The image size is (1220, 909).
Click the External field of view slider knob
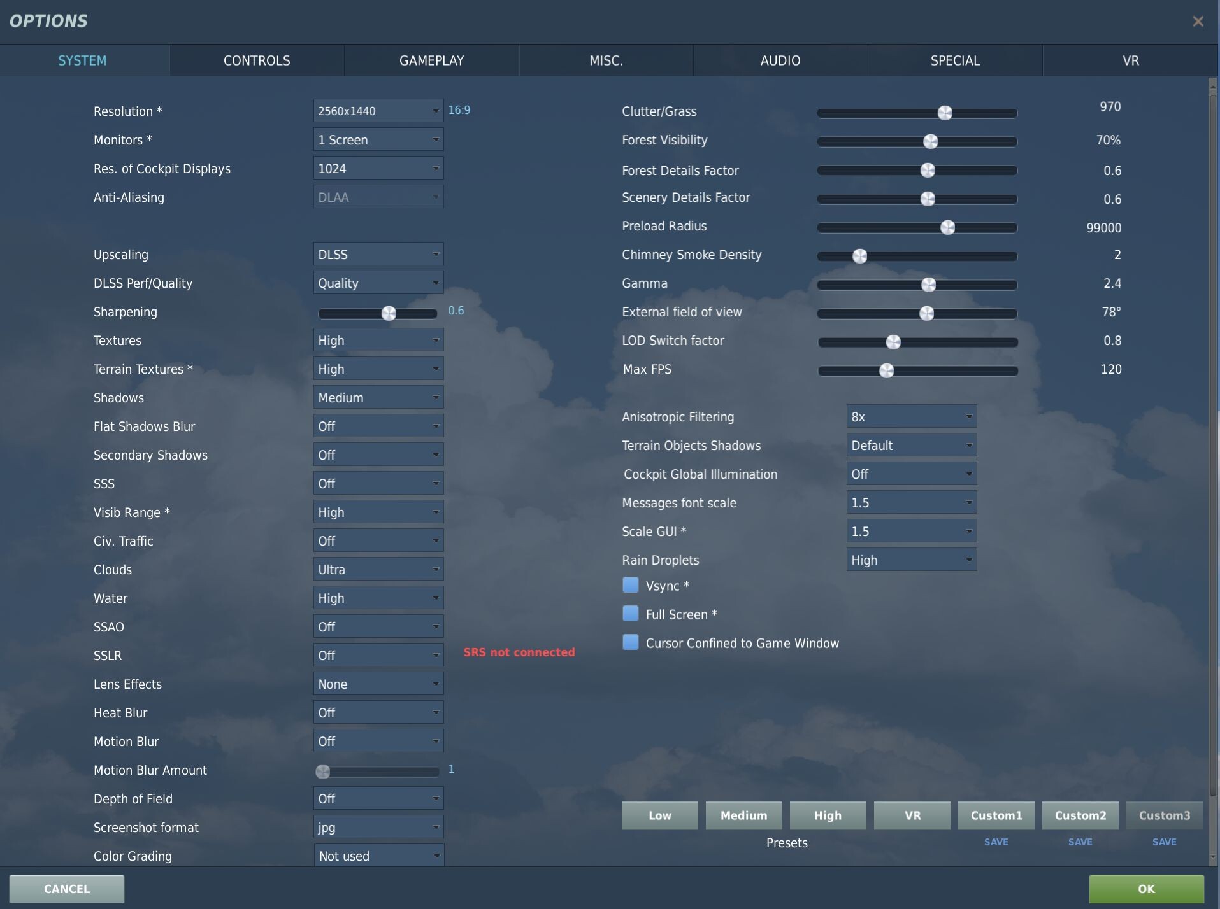click(x=927, y=313)
